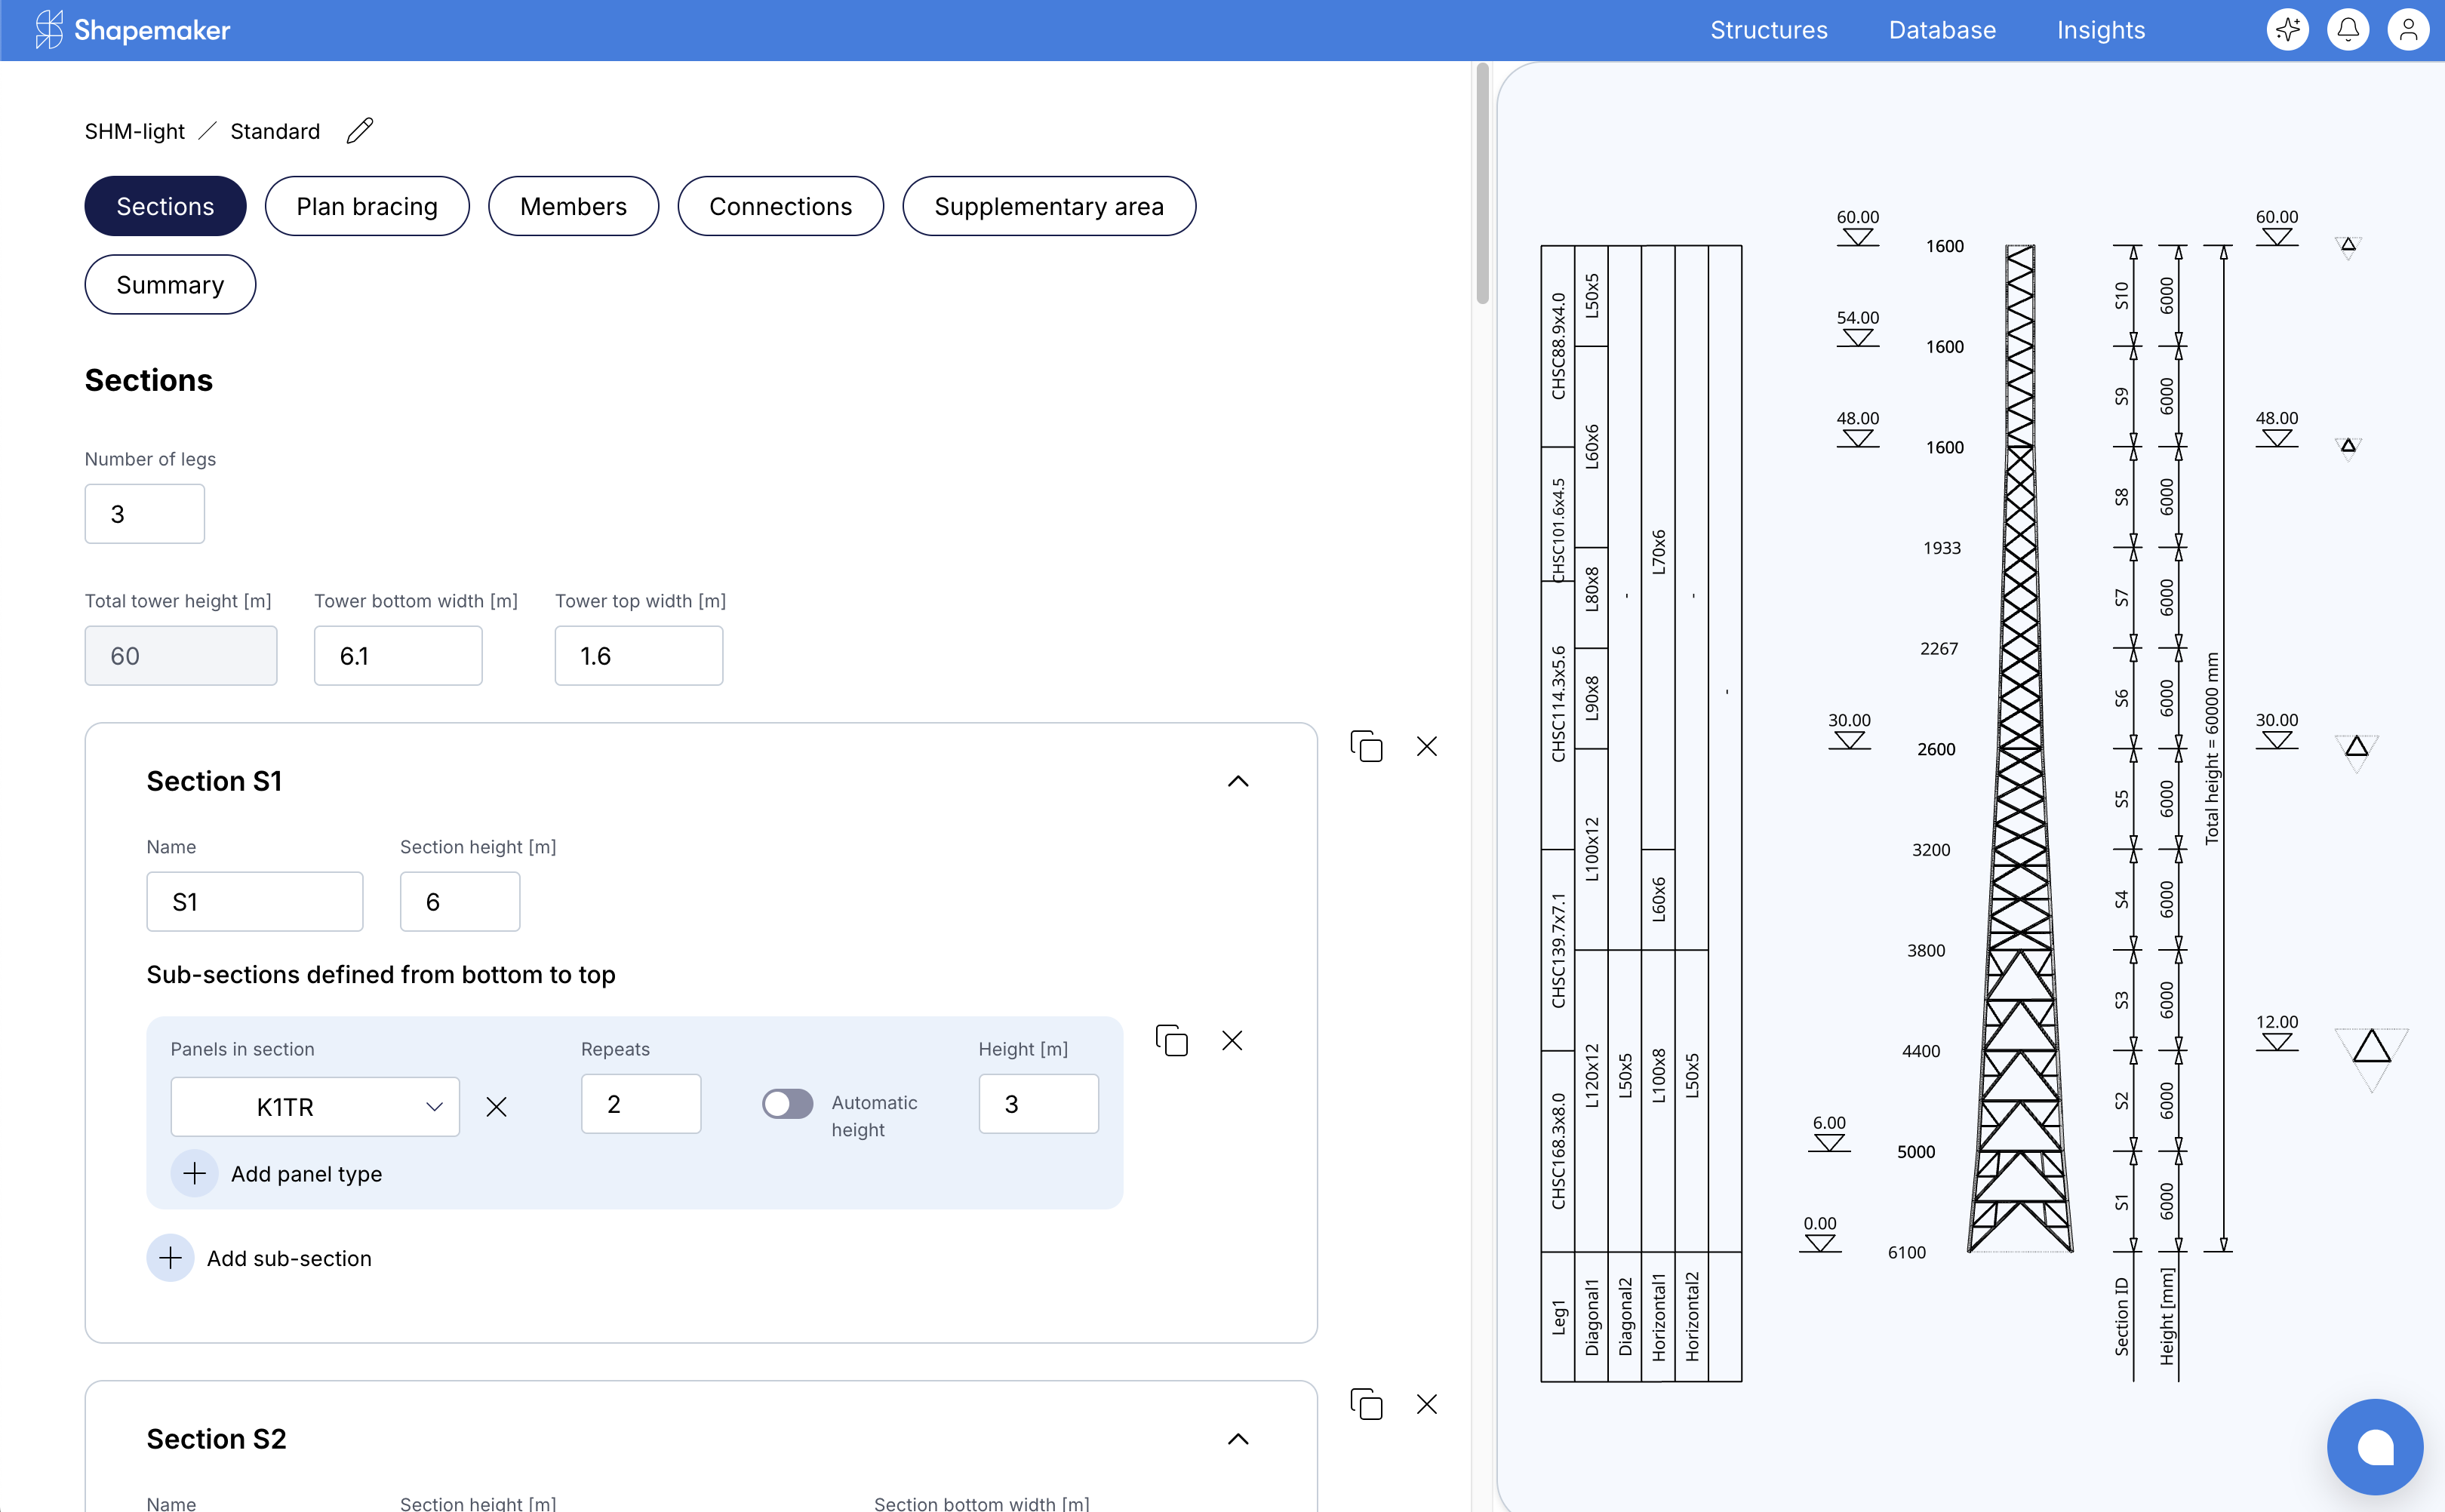The image size is (2445, 1512).
Task: Open the chat bubble in bottom corner
Action: (2375, 1446)
